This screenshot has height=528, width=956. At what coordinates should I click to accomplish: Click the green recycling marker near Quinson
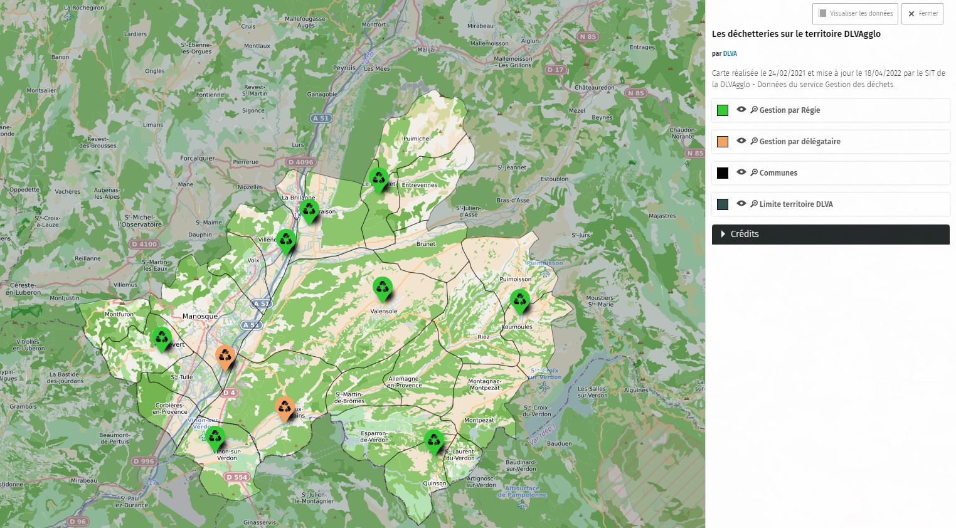point(433,441)
